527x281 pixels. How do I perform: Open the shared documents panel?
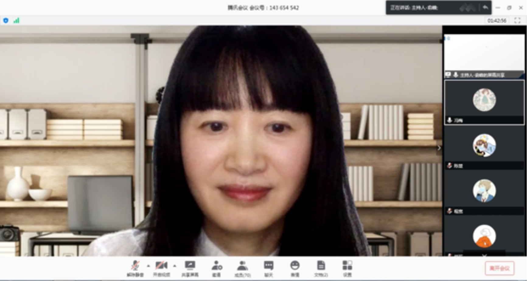321,268
